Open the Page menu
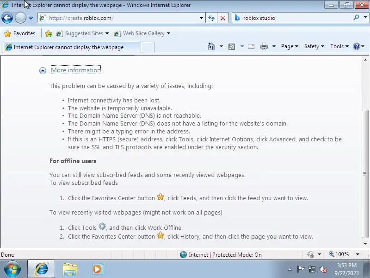This screenshot has height=278, width=370. [290, 46]
